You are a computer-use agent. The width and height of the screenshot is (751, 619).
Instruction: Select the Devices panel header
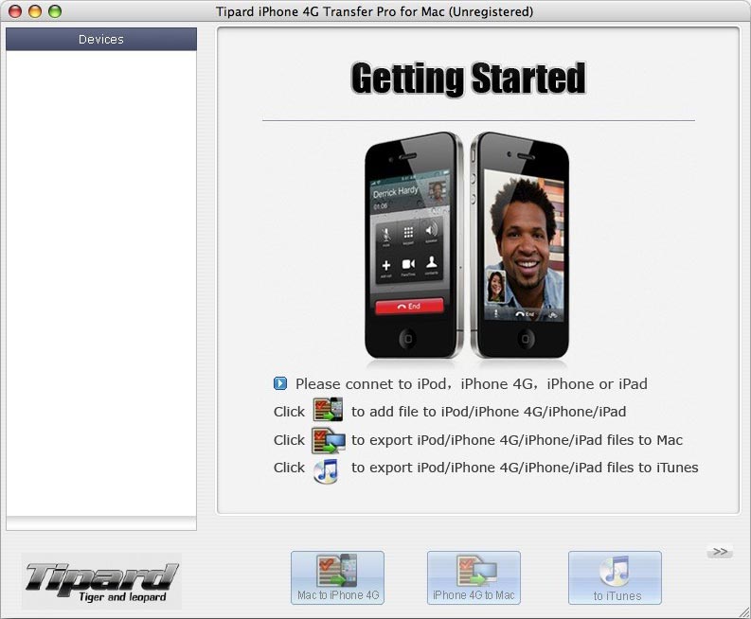coord(101,39)
